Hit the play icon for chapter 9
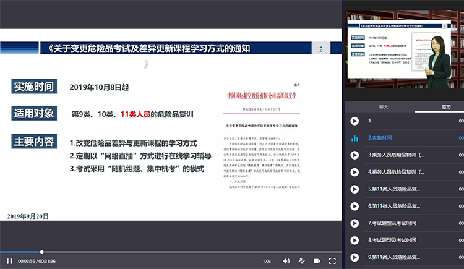The height and width of the screenshot is (269, 464). click(354, 257)
